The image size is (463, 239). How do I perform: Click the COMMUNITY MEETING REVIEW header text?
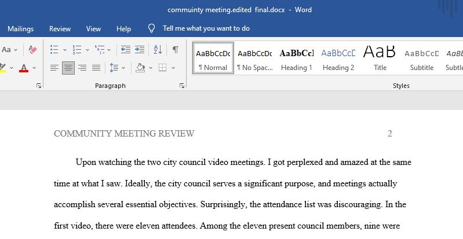click(x=124, y=134)
